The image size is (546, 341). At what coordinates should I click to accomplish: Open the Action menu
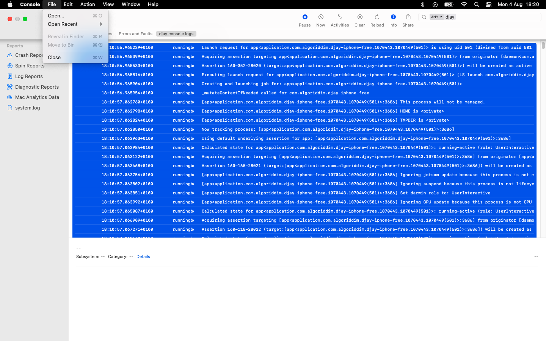tap(88, 5)
